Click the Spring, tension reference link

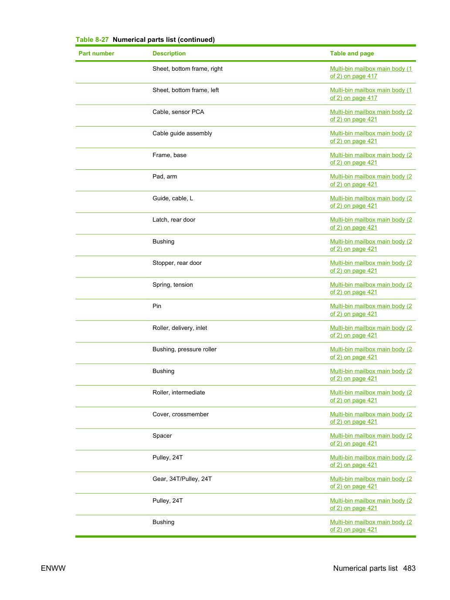pyautogui.click(x=371, y=288)
